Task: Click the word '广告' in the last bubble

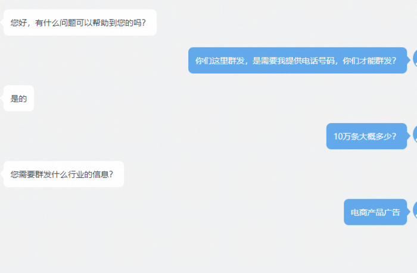Action: (x=392, y=212)
